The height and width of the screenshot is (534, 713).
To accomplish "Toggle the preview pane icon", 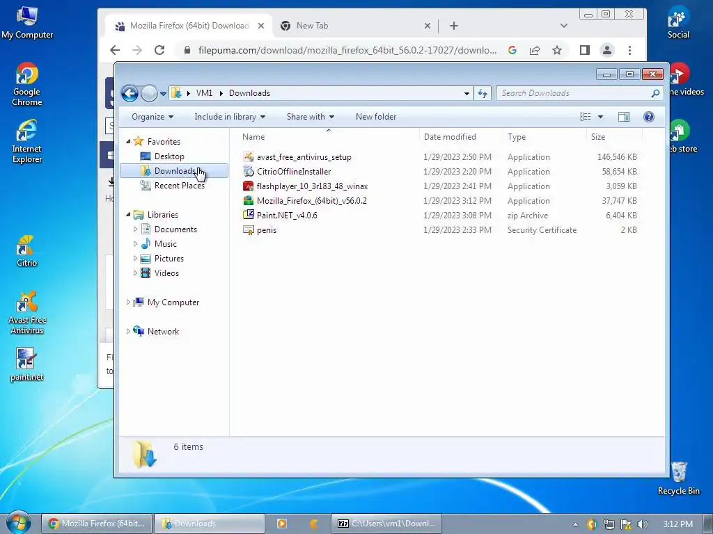I will [x=624, y=117].
